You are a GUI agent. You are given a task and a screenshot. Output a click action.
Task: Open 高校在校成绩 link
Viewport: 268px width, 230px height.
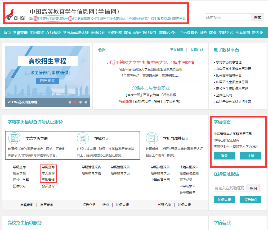tap(189, 173)
